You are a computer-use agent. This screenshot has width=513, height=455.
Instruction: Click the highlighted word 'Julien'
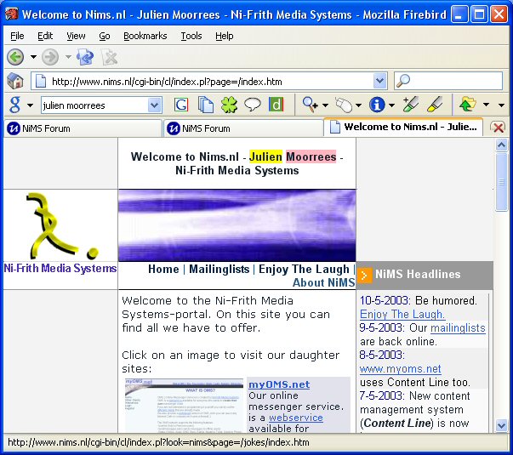point(265,156)
